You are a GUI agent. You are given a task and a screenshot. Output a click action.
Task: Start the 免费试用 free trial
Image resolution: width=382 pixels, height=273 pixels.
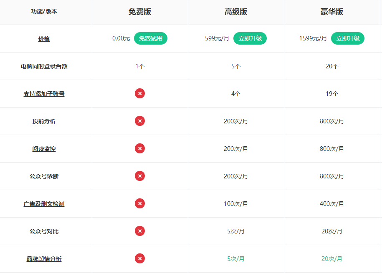pos(151,38)
